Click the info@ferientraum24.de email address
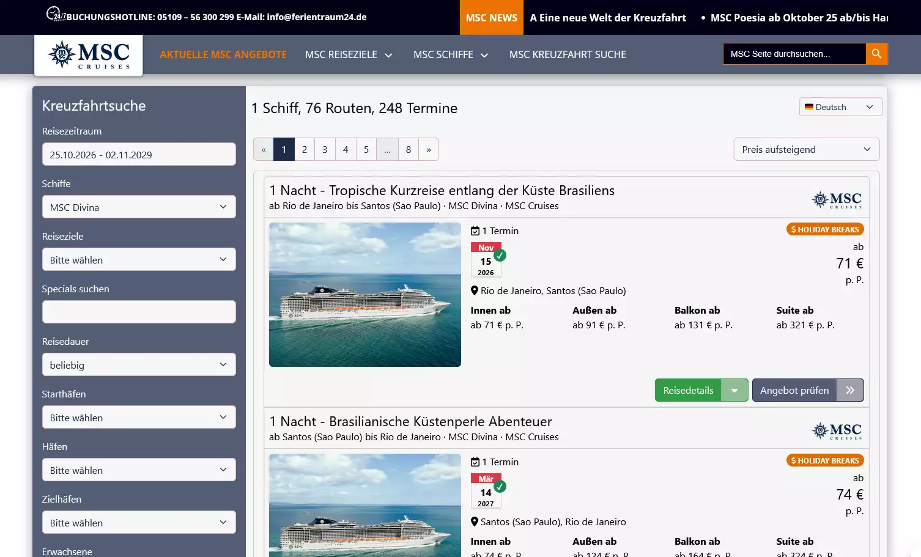 pos(317,17)
